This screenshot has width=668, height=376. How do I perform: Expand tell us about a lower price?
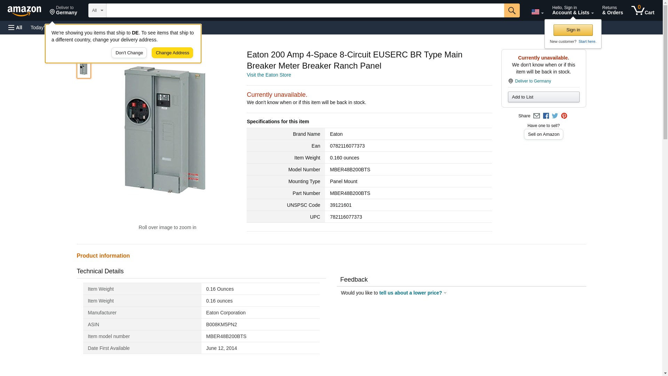(x=412, y=293)
